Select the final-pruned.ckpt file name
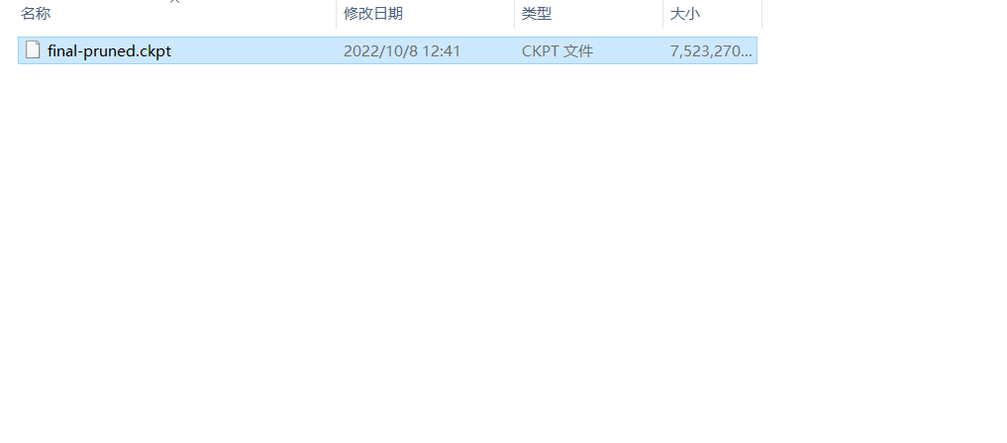1007x443 pixels. point(109,50)
